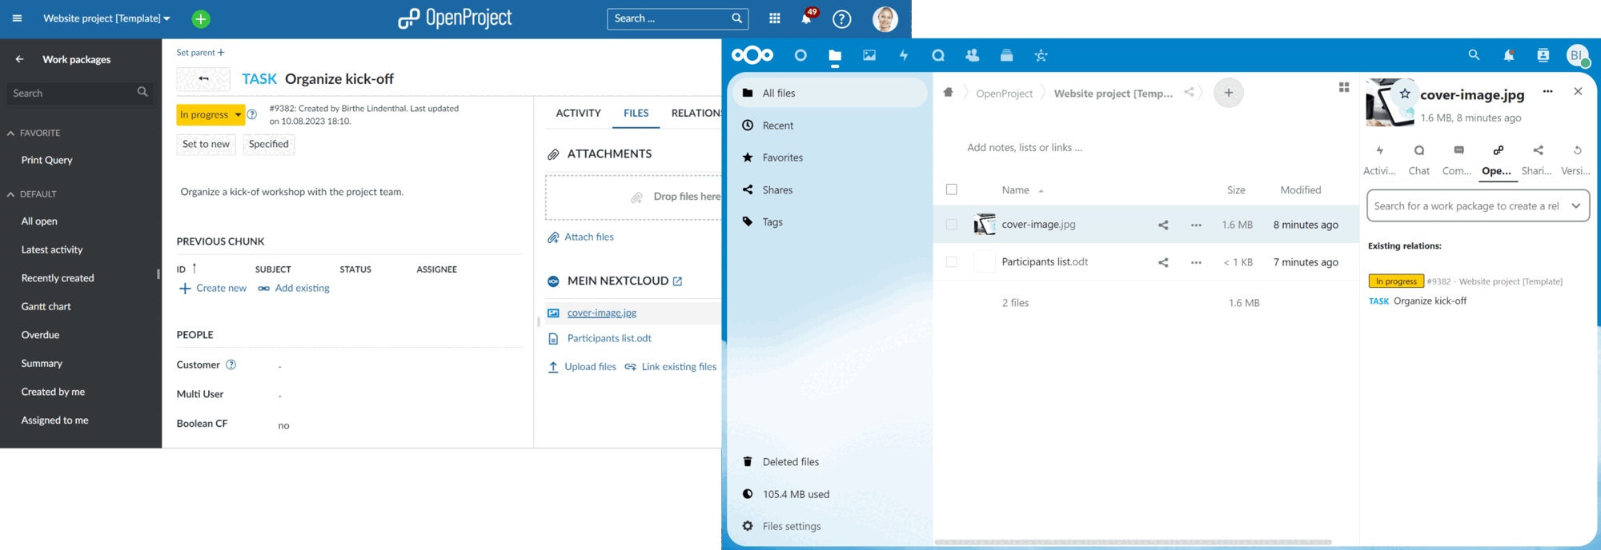
Task: Tick the checkbox for cover-image.jpg
Action: point(952,225)
